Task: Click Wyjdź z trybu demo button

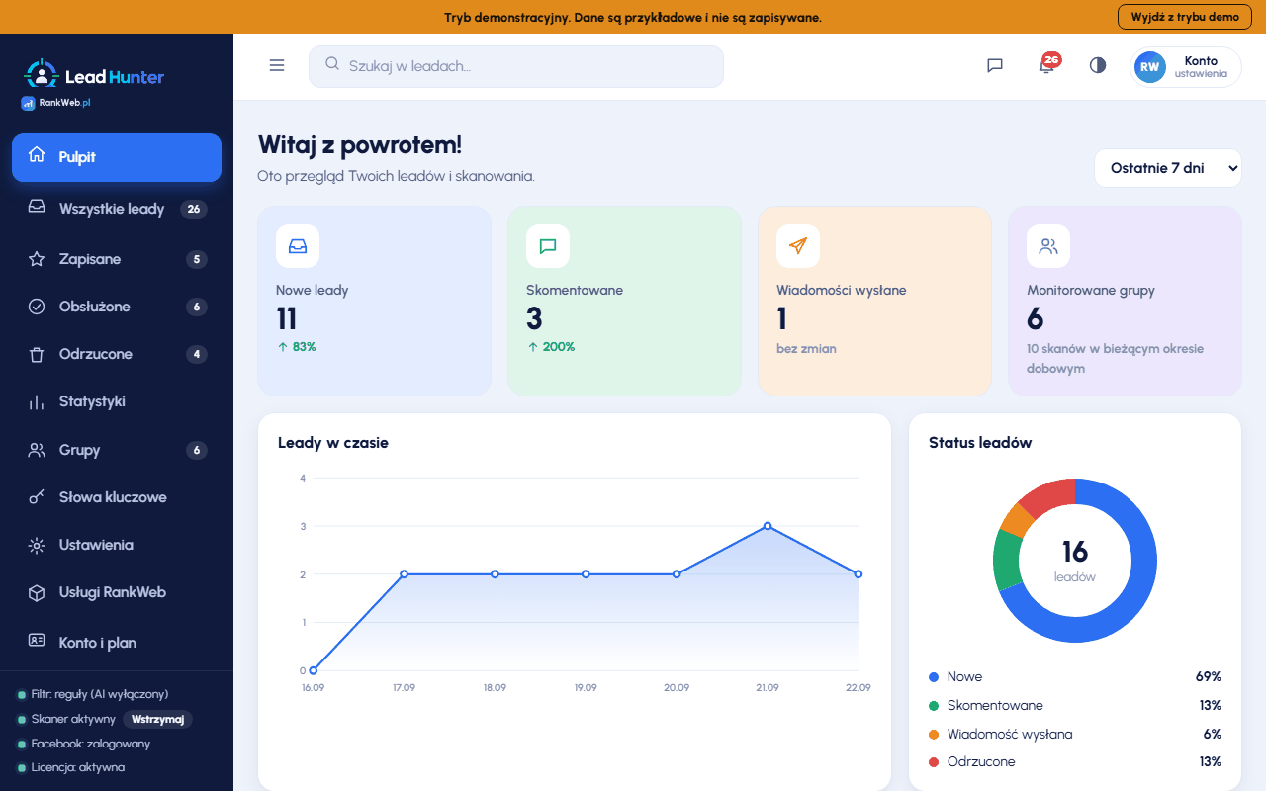Action: click(x=1185, y=17)
